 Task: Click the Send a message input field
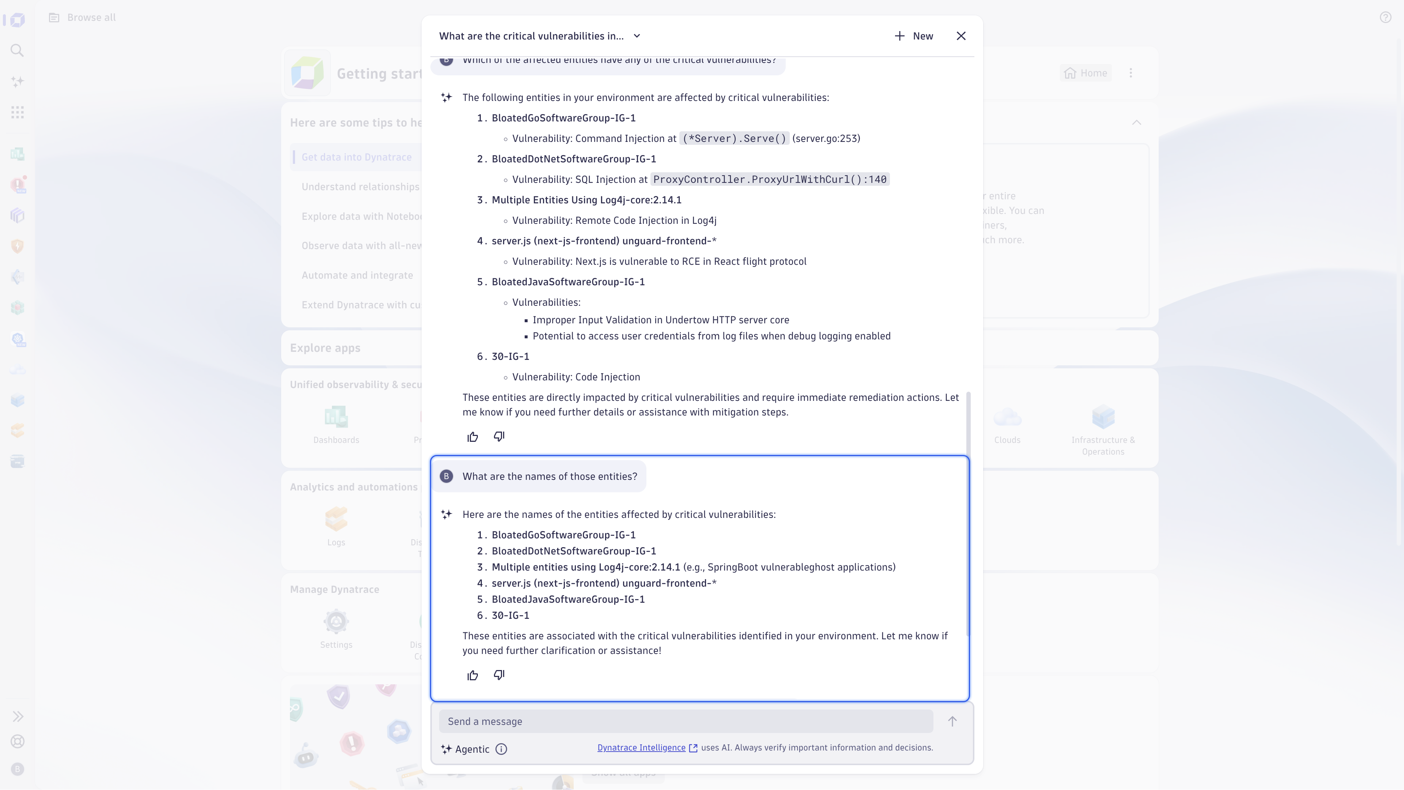pos(686,721)
